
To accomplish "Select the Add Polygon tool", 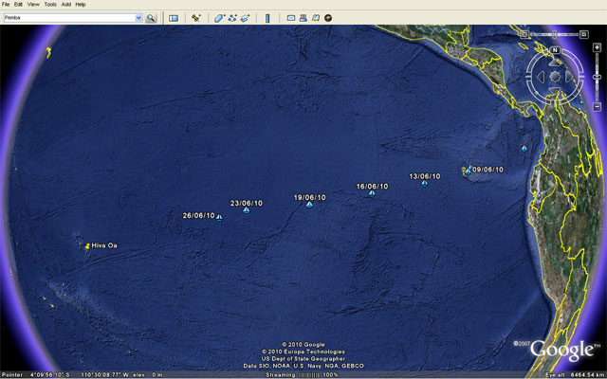I will click(219, 18).
